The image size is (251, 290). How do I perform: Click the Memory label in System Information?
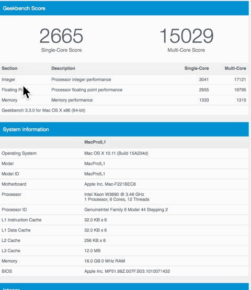pos(9,261)
